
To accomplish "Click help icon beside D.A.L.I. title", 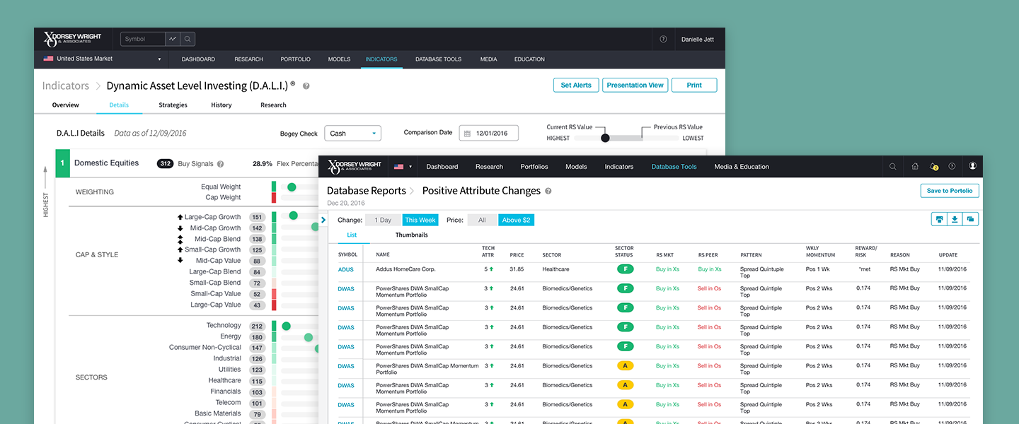I will [306, 86].
